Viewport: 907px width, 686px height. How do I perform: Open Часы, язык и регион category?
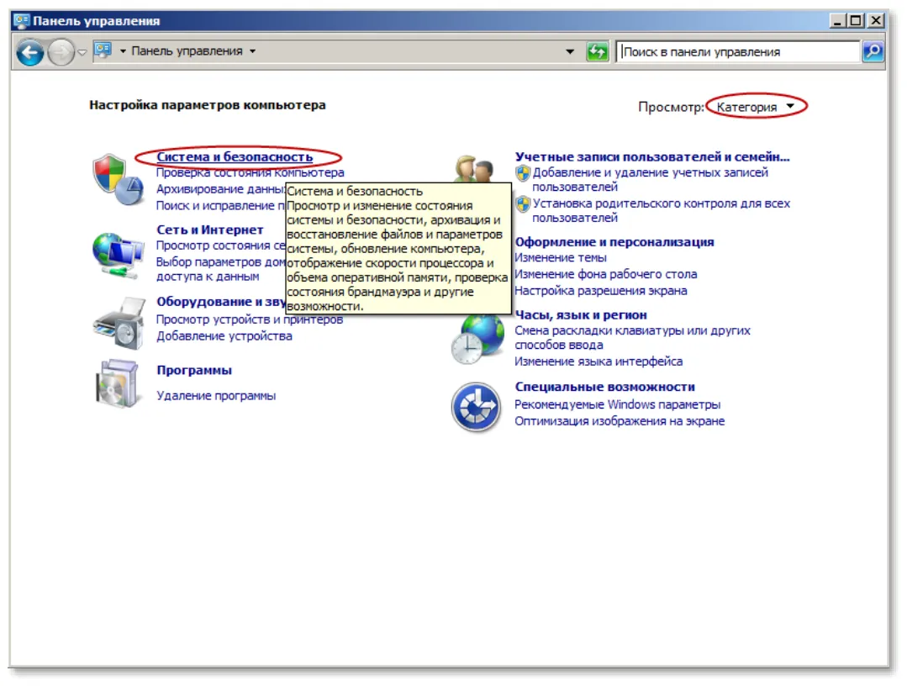click(581, 314)
